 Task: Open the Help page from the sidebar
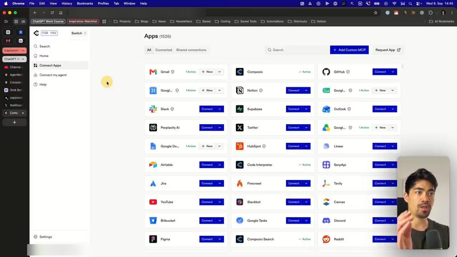click(x=43, y=85)
